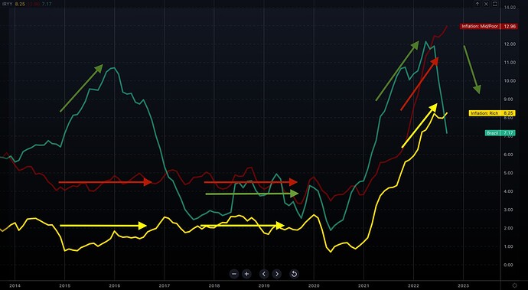Click the 2014 label on the time axis
Image resolution: width=528 pixels, height=290 pixels.
(x=15, y=285)
